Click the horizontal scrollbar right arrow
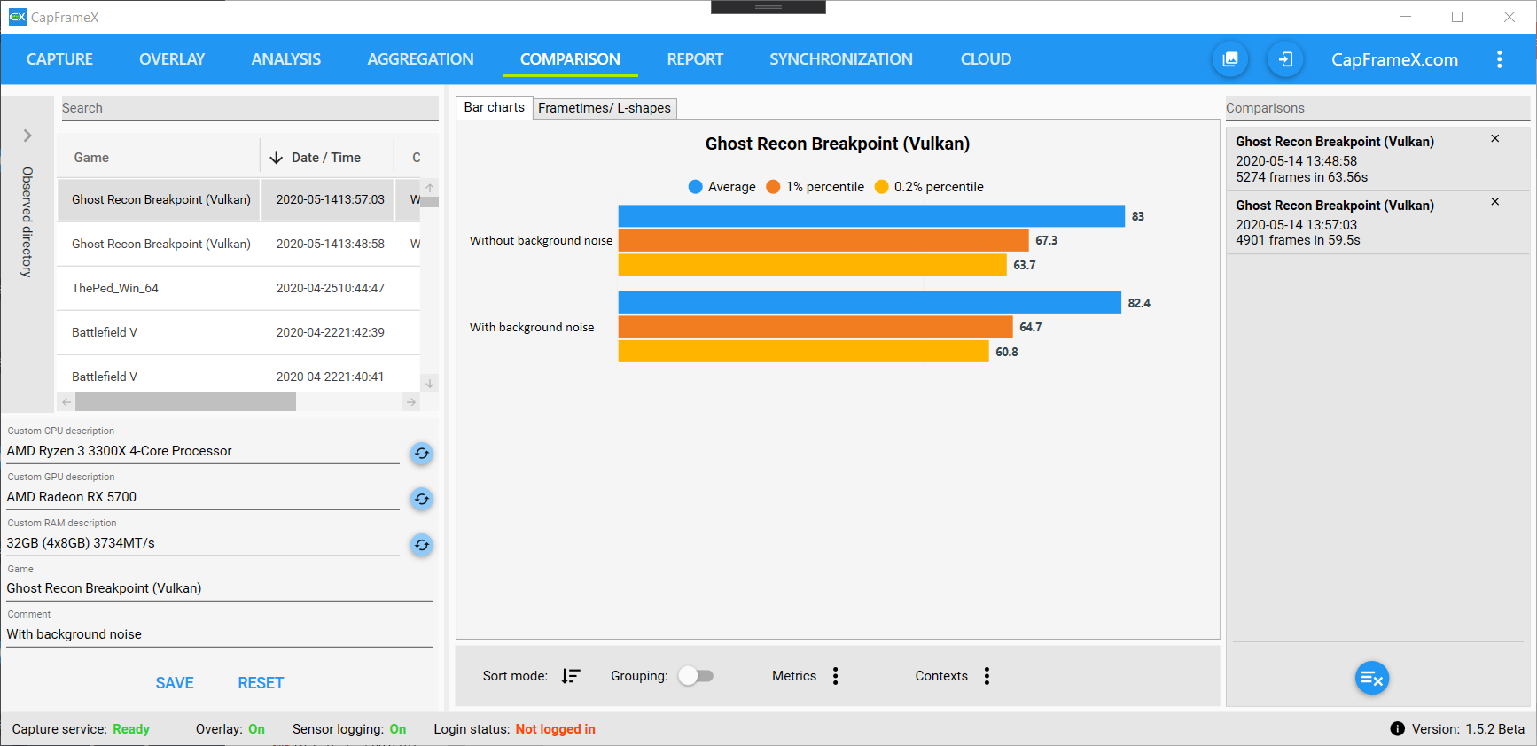The image size is (1537, 746). pos(411,402)
